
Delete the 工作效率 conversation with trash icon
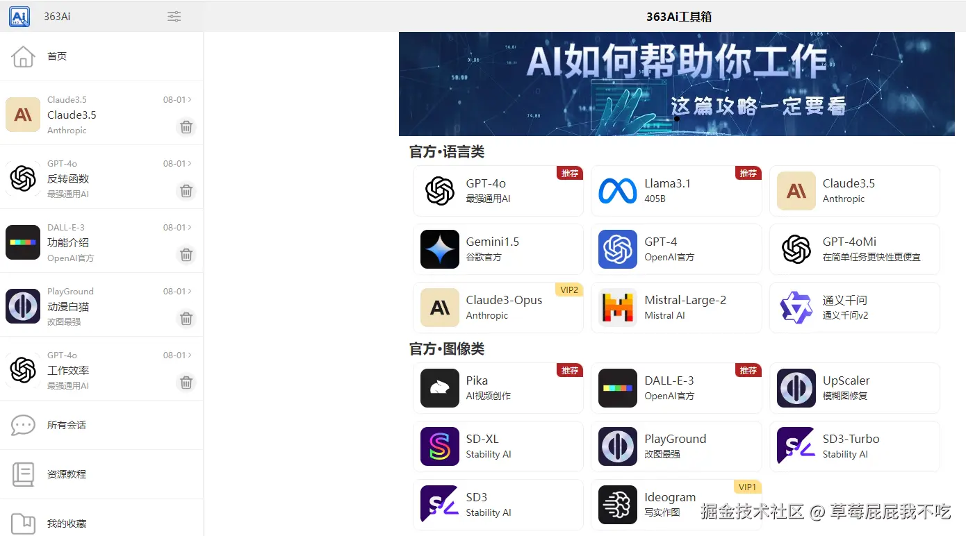pyautogui.click(x=186, y=383)
